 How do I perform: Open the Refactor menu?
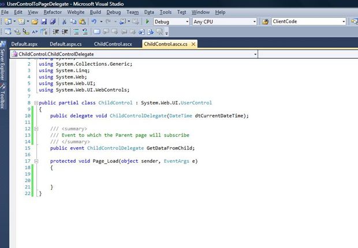[x=53, y=12]
